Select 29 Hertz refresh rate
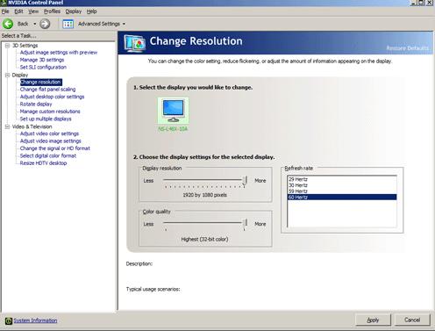Viewport: 435px width, 331px height. coord(342,179)
